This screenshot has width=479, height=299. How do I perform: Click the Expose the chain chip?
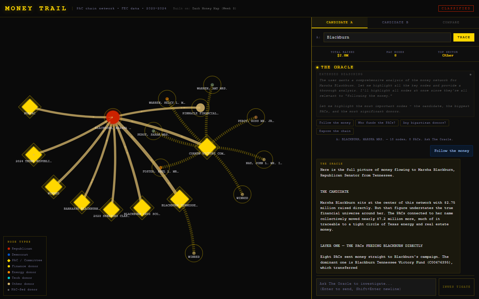point(335,131)
